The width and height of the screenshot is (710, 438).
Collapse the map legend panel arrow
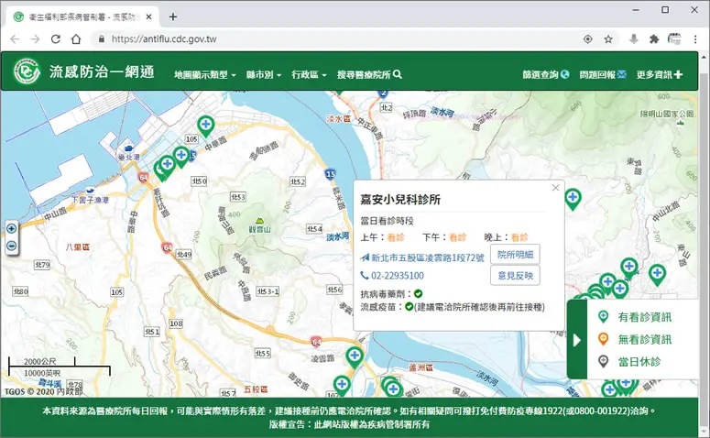pyautogui.click(x=577, y=340)
